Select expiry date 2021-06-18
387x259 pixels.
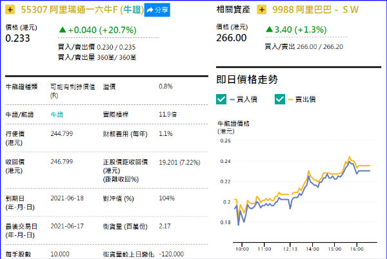[67, 198]
